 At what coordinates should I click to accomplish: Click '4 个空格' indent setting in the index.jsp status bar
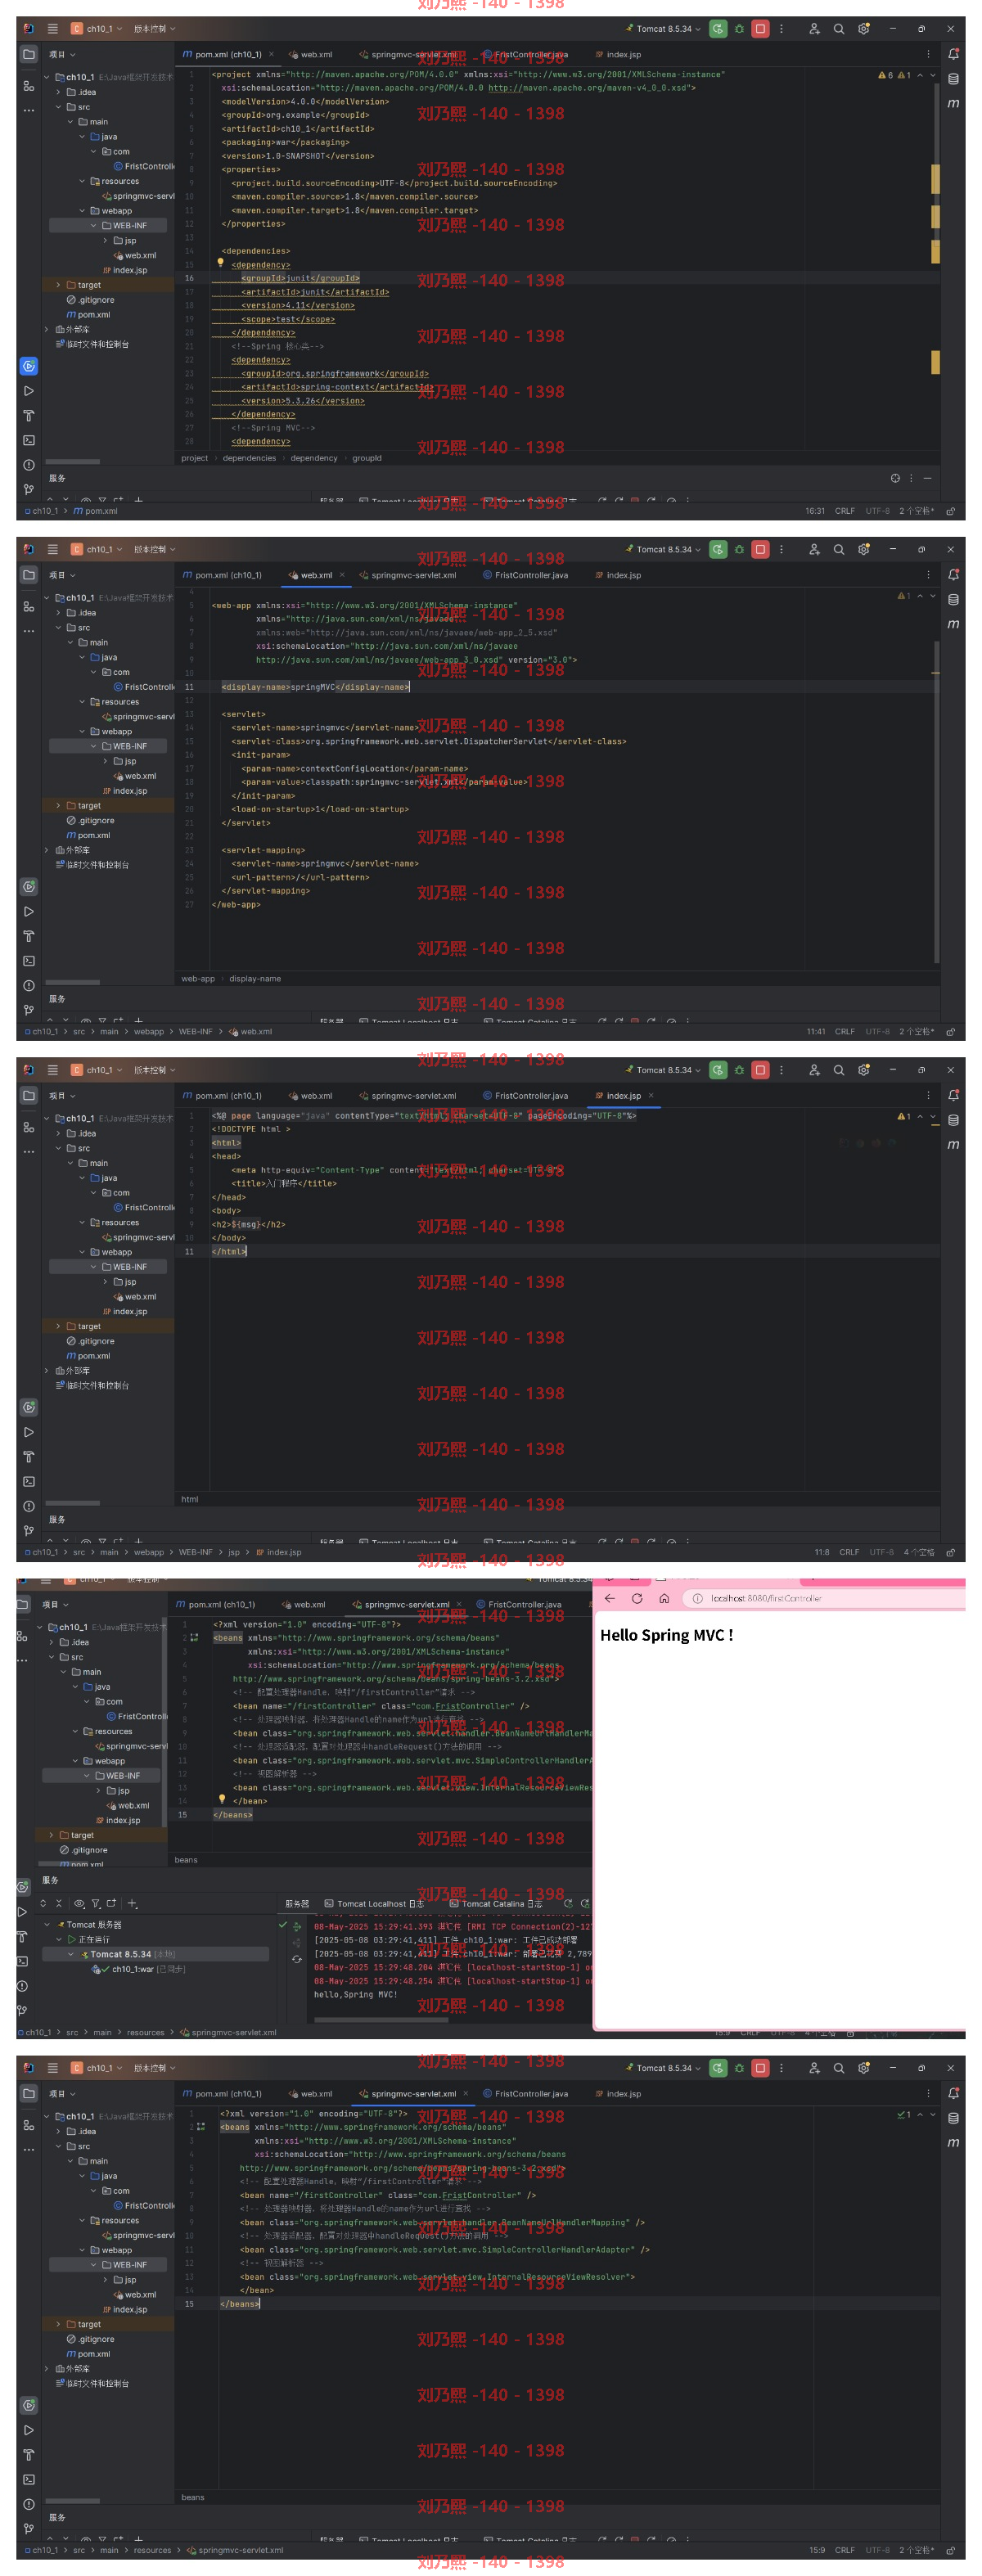tap(919, 1552)
